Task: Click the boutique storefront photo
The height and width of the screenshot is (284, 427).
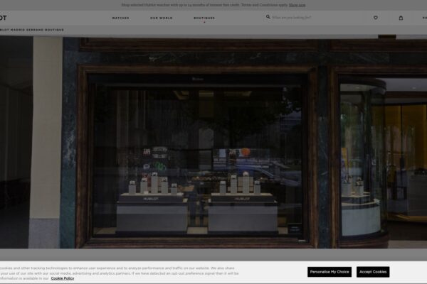Action: pyautogui.click(x=213, y=143)
